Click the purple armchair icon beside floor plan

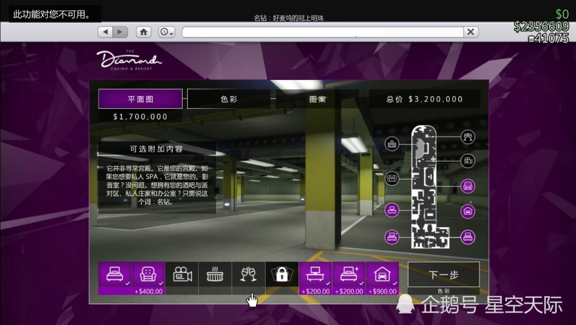pyautogui.click(x=468, y=186)
